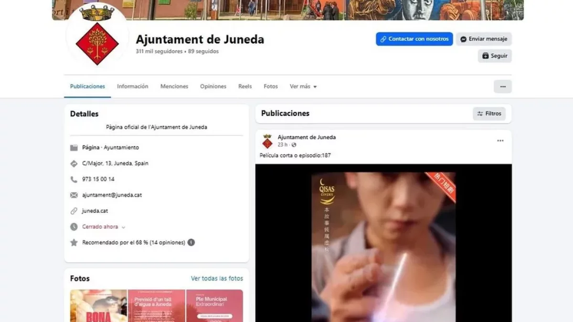Click the Filtros button in Publicaciones panel

pyautogui.click(x=489, y=114)
